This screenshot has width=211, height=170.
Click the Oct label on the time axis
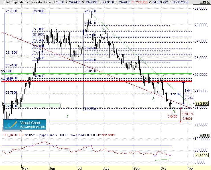[163, 168]
